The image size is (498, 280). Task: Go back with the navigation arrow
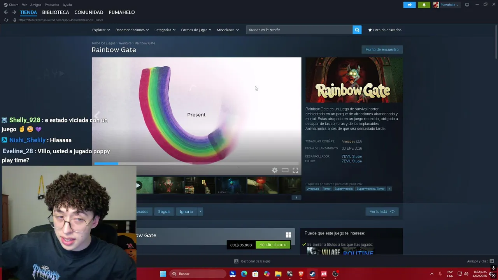(6, 12)
